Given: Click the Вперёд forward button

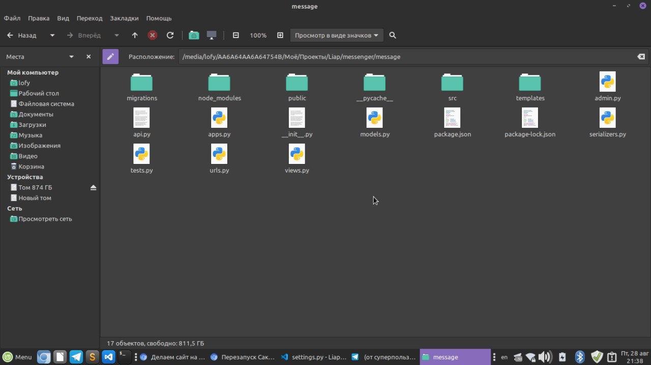Looking at the screenshot, I should [x=83, y=36].
